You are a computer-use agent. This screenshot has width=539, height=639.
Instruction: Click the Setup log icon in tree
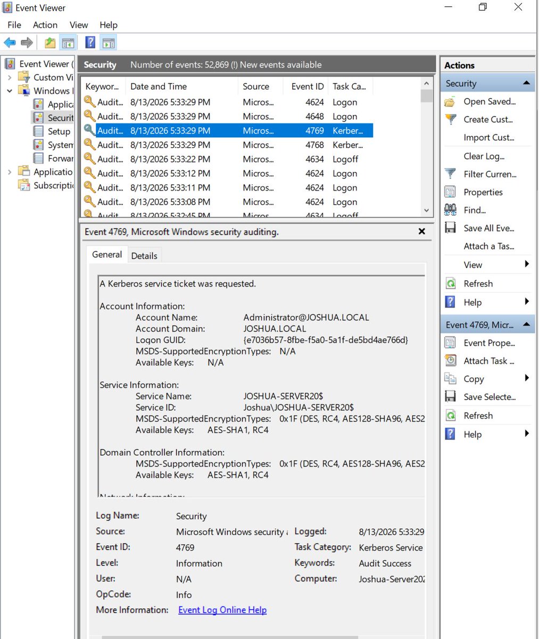pyautogui.click(x=38, y=131)
